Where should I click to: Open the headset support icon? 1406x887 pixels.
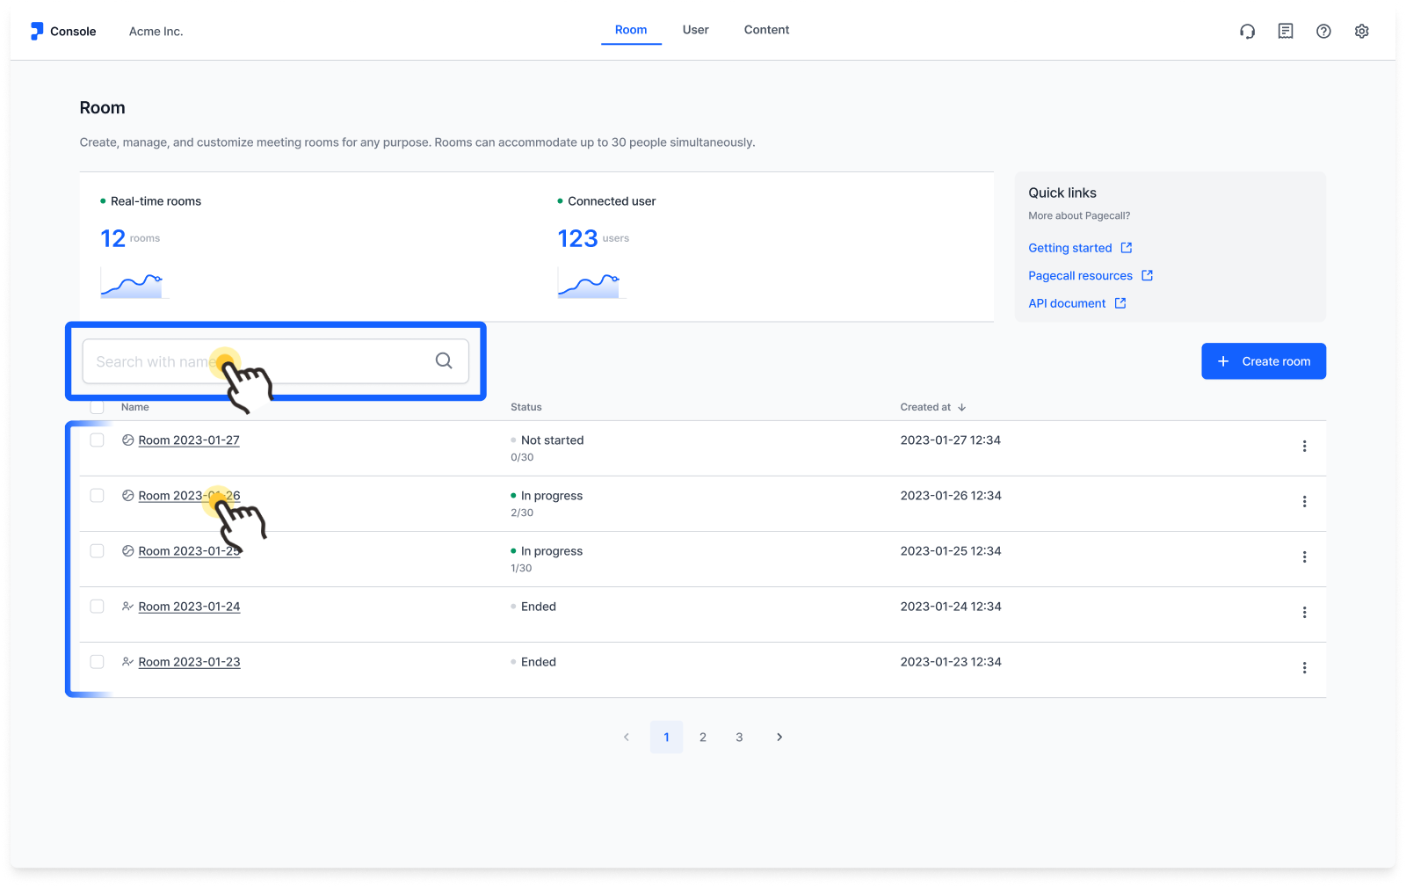[x=1247, y=32]
